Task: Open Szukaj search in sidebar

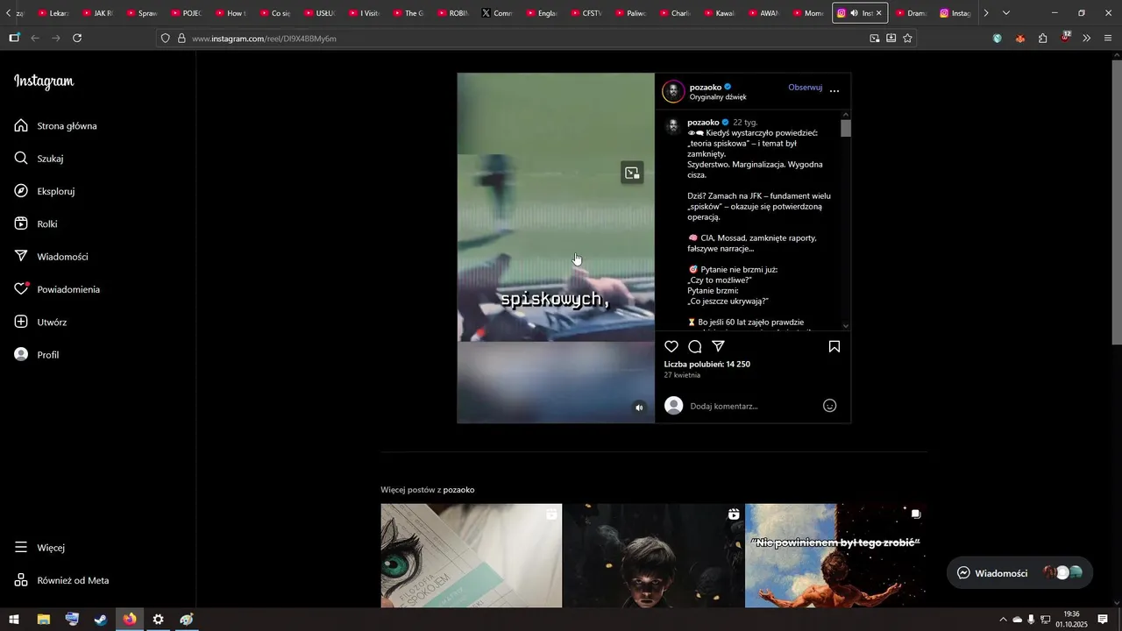Action: point(39,159)
